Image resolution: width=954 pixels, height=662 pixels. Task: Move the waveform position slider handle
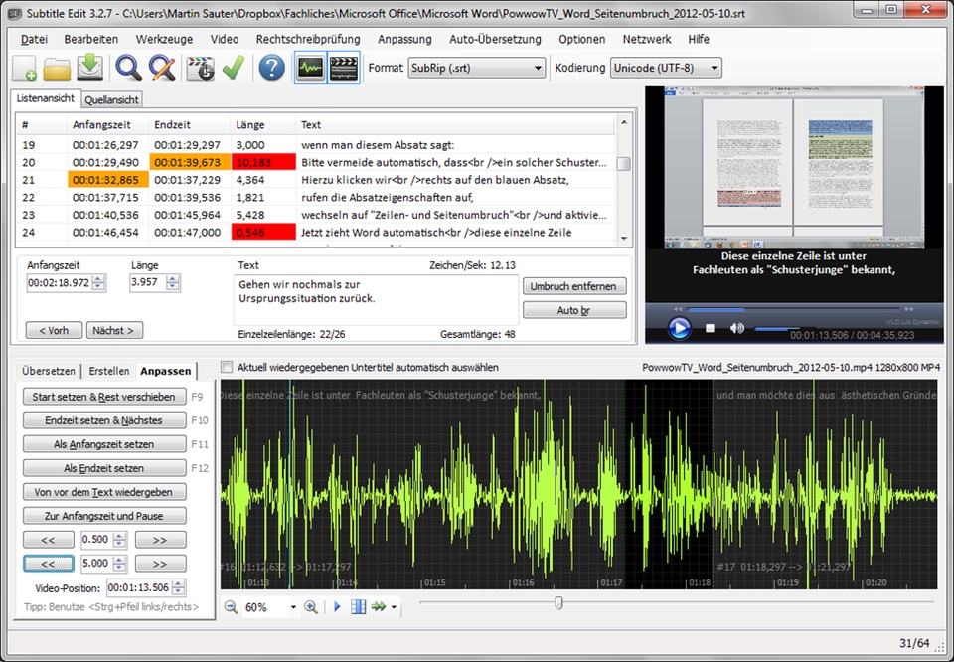[x=558, y=602]
